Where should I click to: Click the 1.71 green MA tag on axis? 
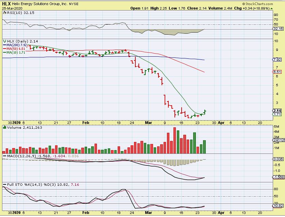click(x=278, y=114)
